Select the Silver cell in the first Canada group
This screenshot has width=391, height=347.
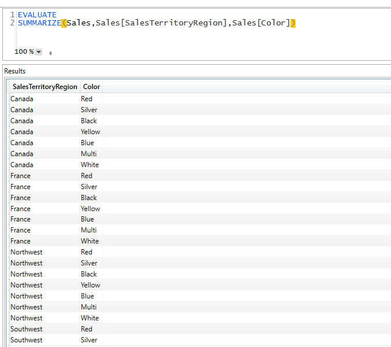point(91,110)
